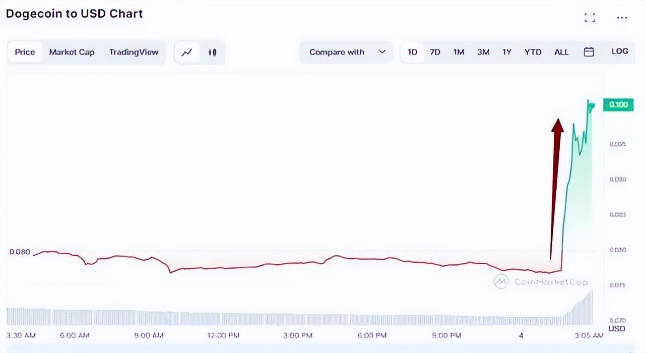Click the 3:00 PM time axis label
Screen dimensions: 645x353
[298, 335]
